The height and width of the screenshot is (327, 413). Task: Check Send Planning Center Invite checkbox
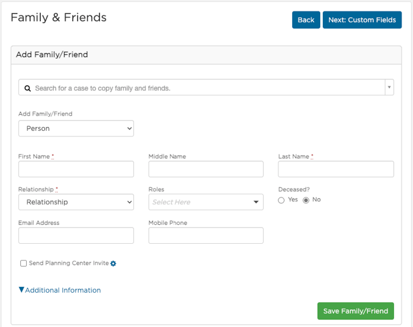pos(24,264)
